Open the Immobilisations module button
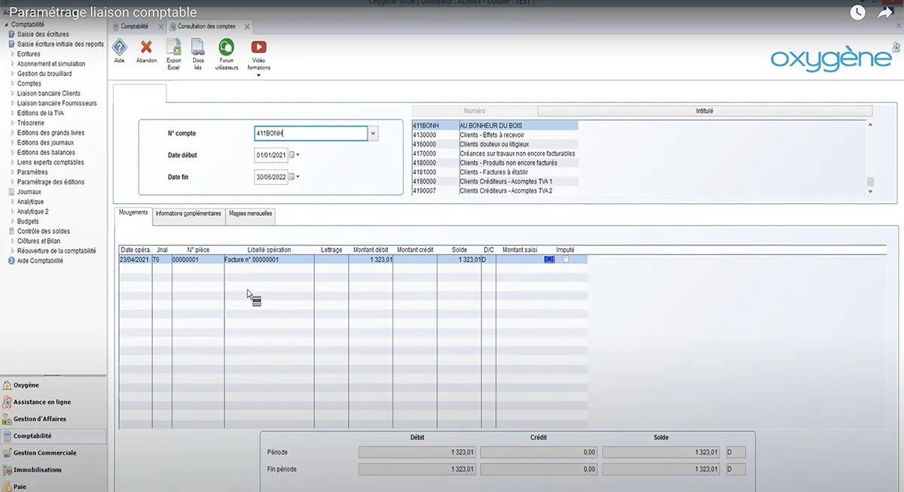Image resolution: width=904 pixels, height=492 pixels. 38,470
